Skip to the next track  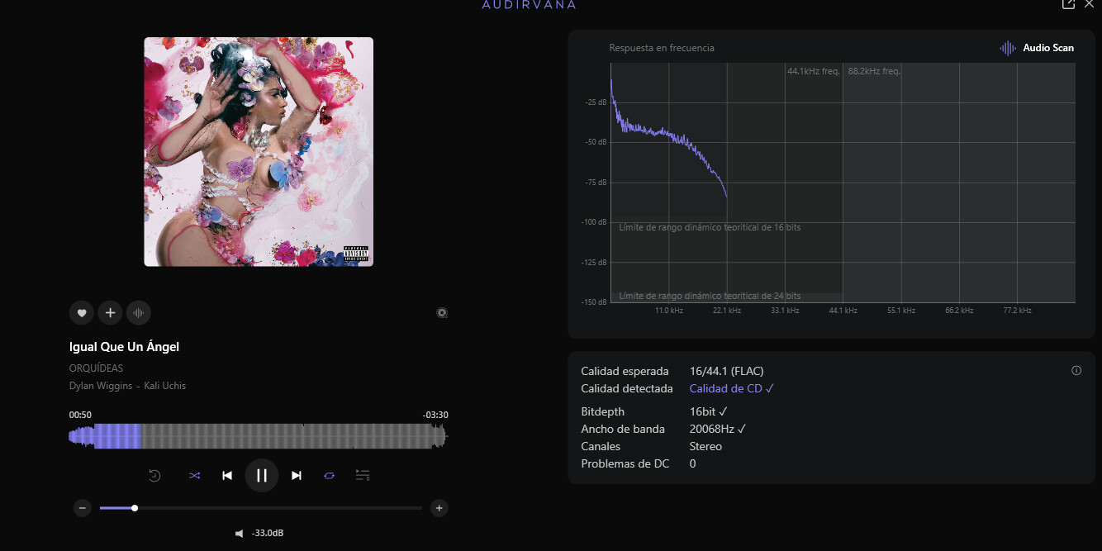[x=297, y=475]
